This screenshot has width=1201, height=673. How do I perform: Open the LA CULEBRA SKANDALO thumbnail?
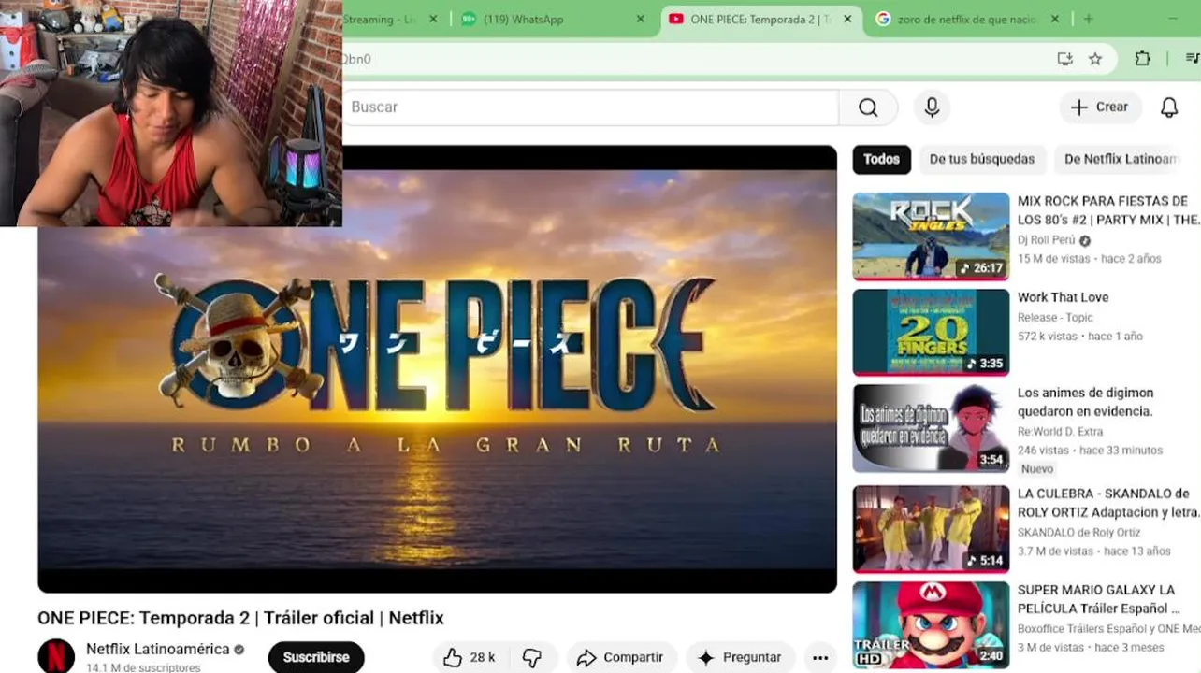tap(931, 528)
